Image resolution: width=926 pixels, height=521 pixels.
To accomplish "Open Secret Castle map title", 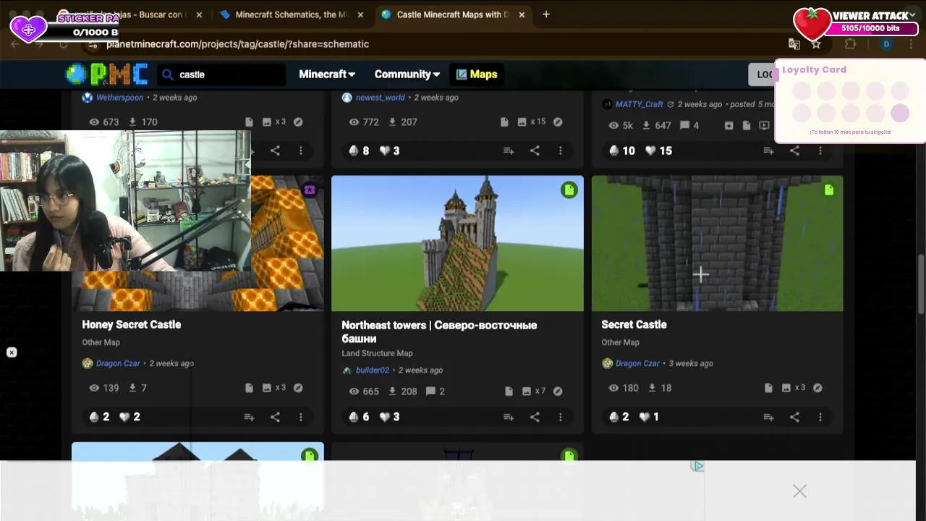I will tap(634, 324).
